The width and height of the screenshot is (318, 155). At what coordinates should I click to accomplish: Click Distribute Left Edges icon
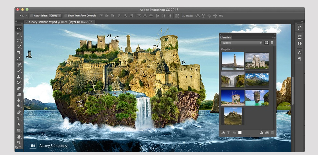[158, 15]
